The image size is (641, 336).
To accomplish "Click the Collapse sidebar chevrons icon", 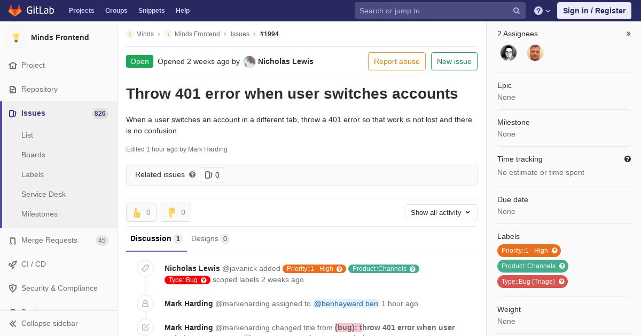I will [13, 323].
